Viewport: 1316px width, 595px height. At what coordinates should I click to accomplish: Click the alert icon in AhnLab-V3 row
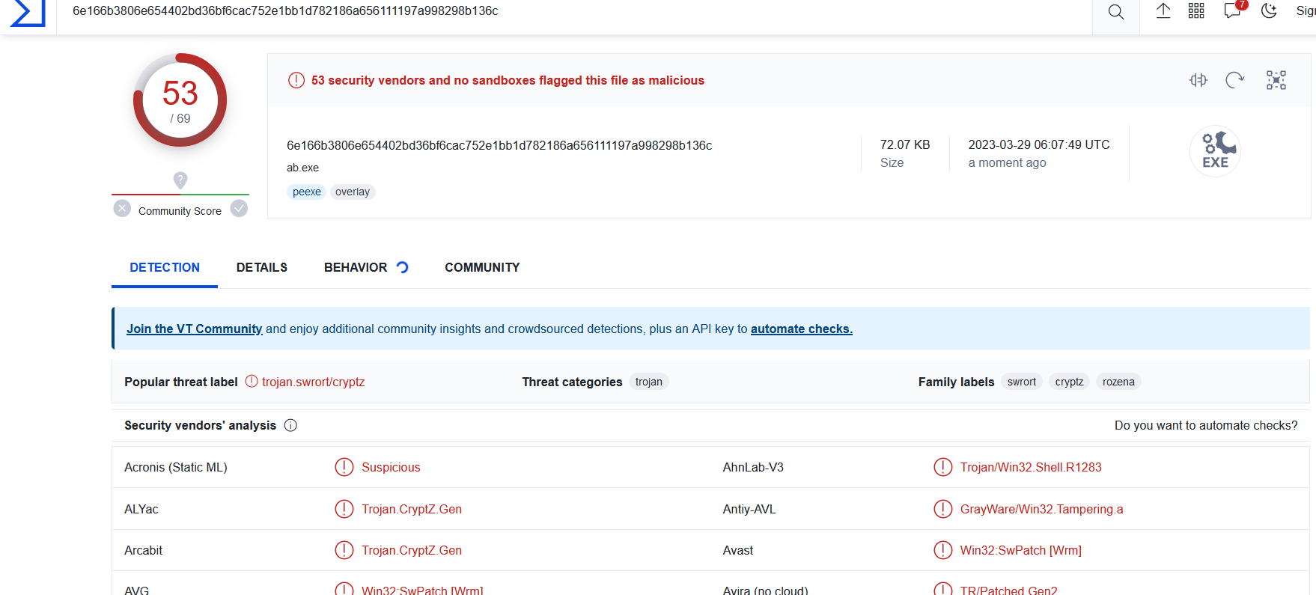pyautogui.click(x=942, y=467)
